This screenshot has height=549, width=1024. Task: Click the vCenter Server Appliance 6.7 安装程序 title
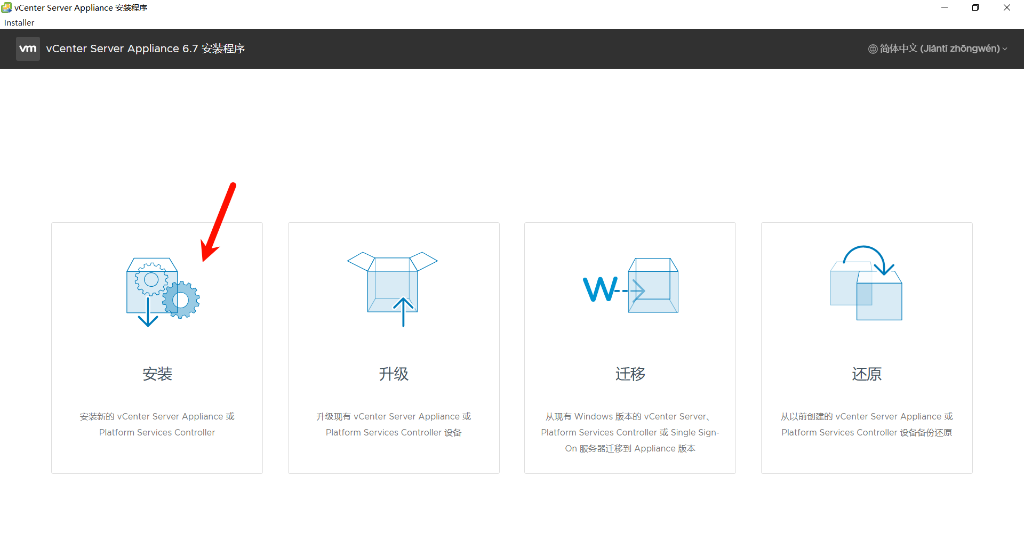pyautogui.click(x=146, y=49)
